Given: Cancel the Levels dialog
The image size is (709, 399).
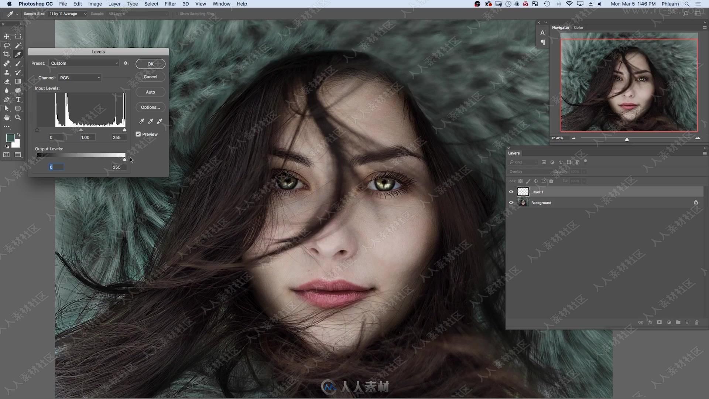Looking at the screenshot, I should (150, 77).
